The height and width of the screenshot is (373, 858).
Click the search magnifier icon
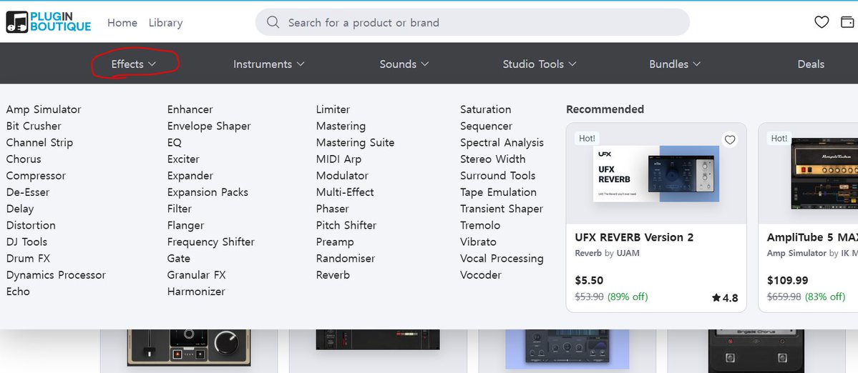(x=273, y=22)
